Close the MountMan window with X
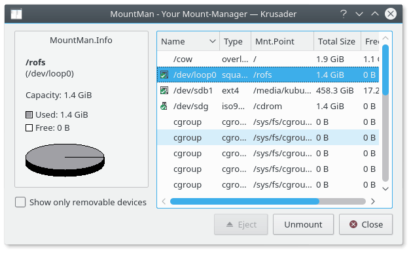The image size is (411, 253). (391, 14)
